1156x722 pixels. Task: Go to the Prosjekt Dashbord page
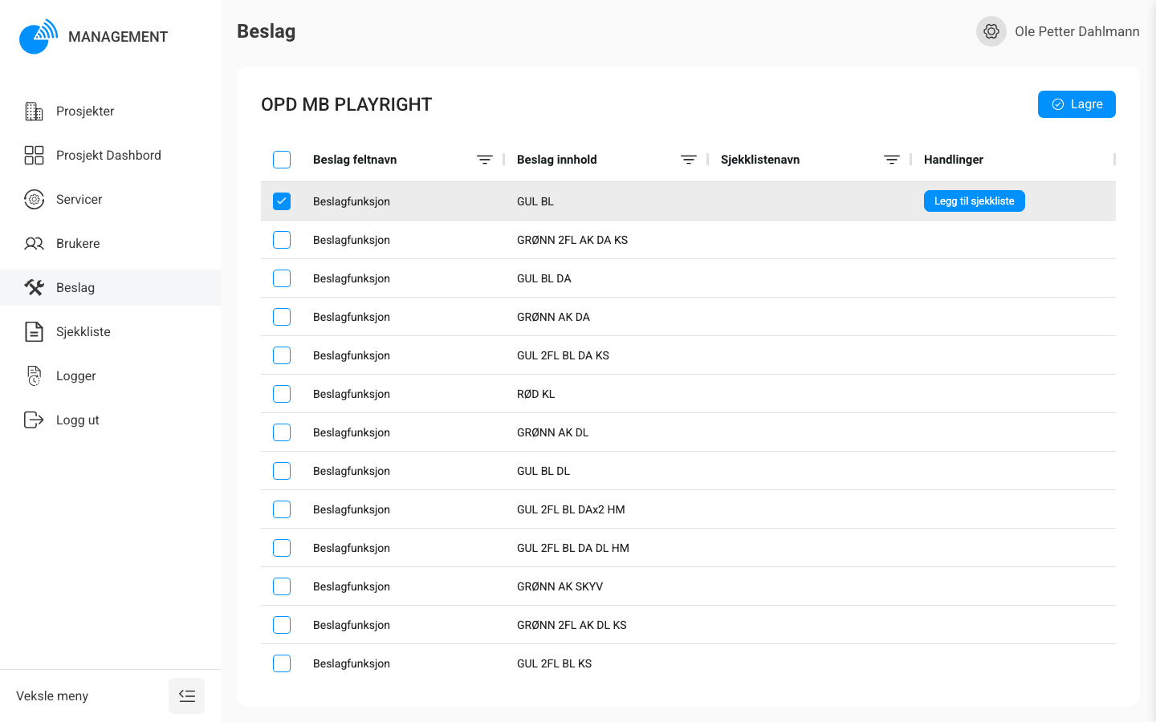[x=110, y=156]
